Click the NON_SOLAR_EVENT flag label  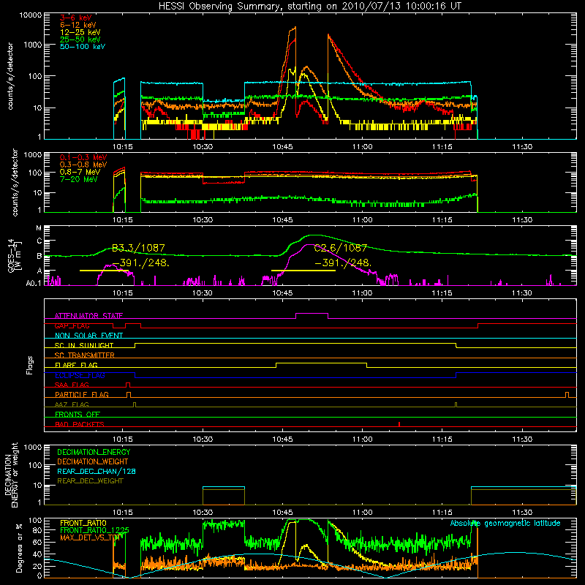(x=88, y=336)
